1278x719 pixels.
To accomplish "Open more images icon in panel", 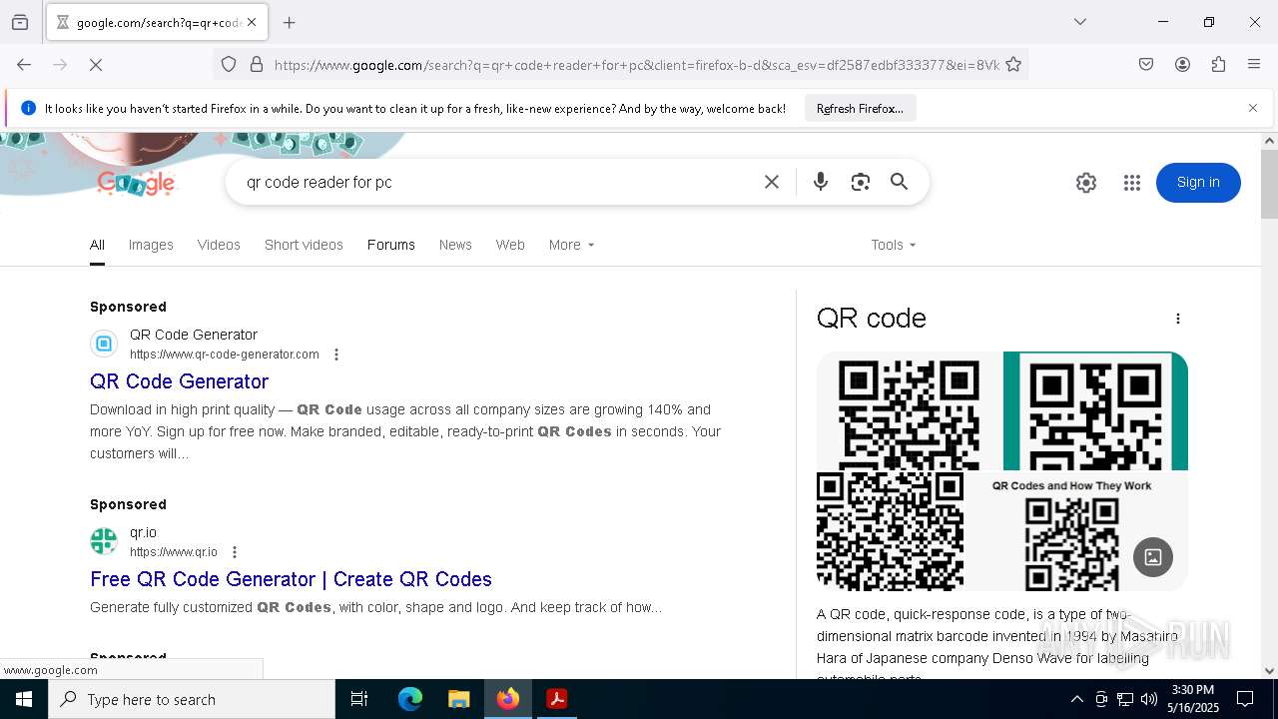I will pos(1153,557).
